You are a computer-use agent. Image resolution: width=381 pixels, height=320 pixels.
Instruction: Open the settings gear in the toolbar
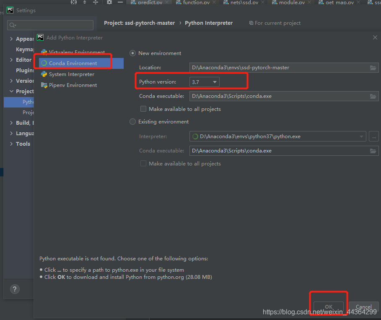pyautogui.click(x=109, y=2)
